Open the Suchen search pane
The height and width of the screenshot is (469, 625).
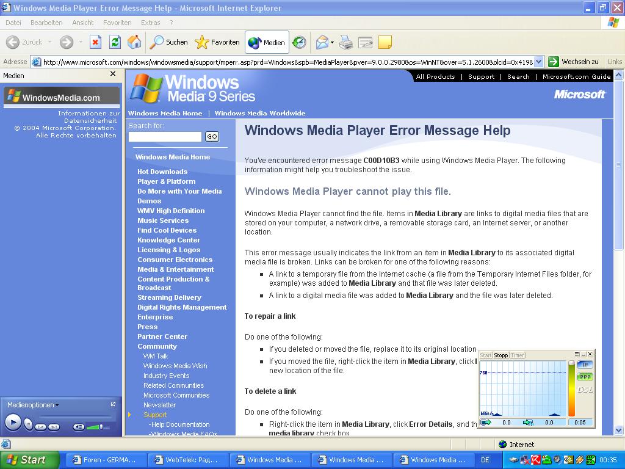tap(168, 42)
